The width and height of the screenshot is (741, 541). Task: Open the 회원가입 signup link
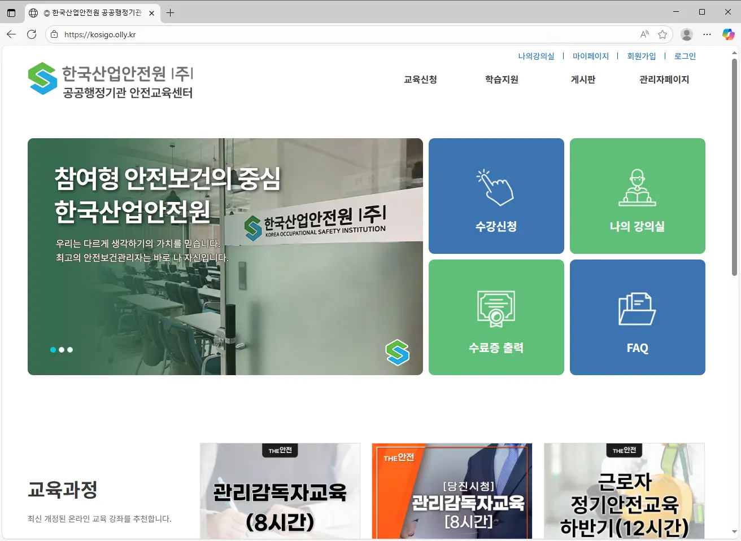tap(642, 56)
